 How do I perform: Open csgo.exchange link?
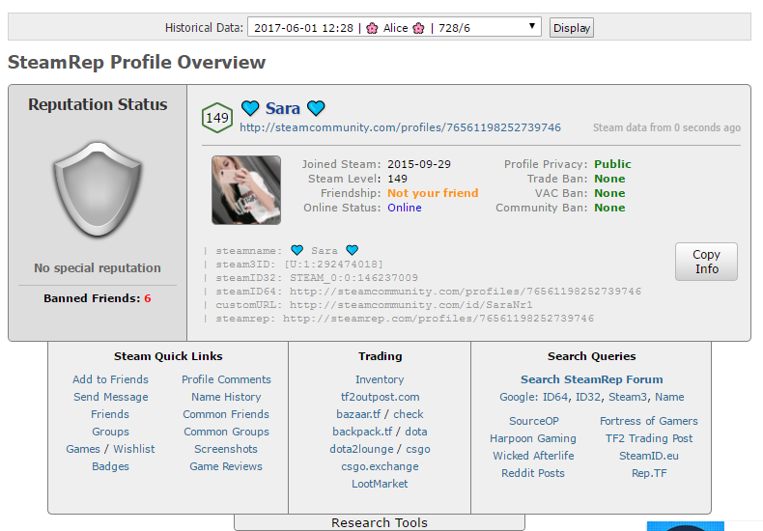click(380, 466)
